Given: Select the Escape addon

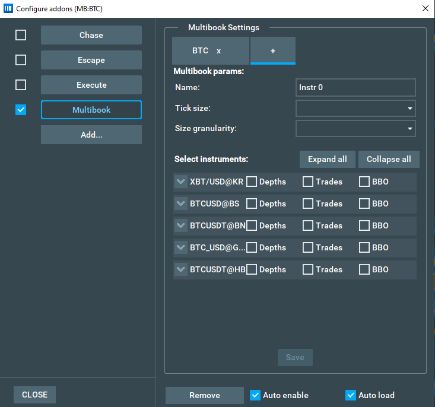Looking at the screenshot, I should pyautogui.click(x=91, y=60).
